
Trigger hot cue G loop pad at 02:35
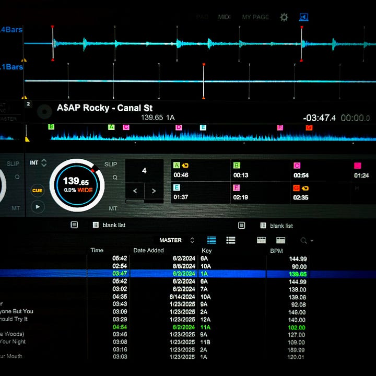320,193
